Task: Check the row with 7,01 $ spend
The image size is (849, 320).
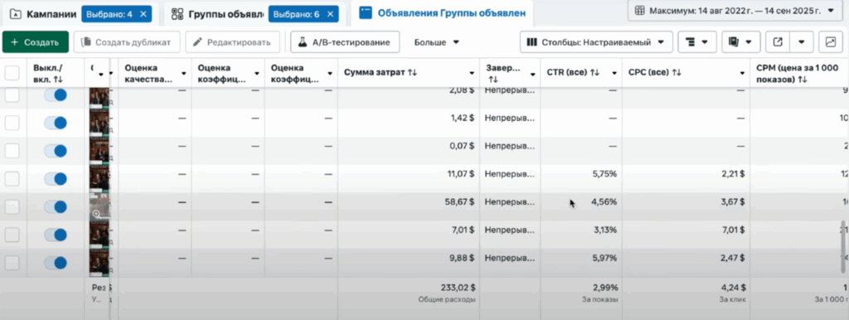Action: [12, 235]
